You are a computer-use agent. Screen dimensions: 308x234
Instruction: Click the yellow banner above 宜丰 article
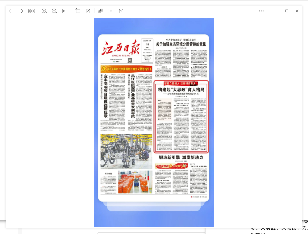[x=126, y=68]
